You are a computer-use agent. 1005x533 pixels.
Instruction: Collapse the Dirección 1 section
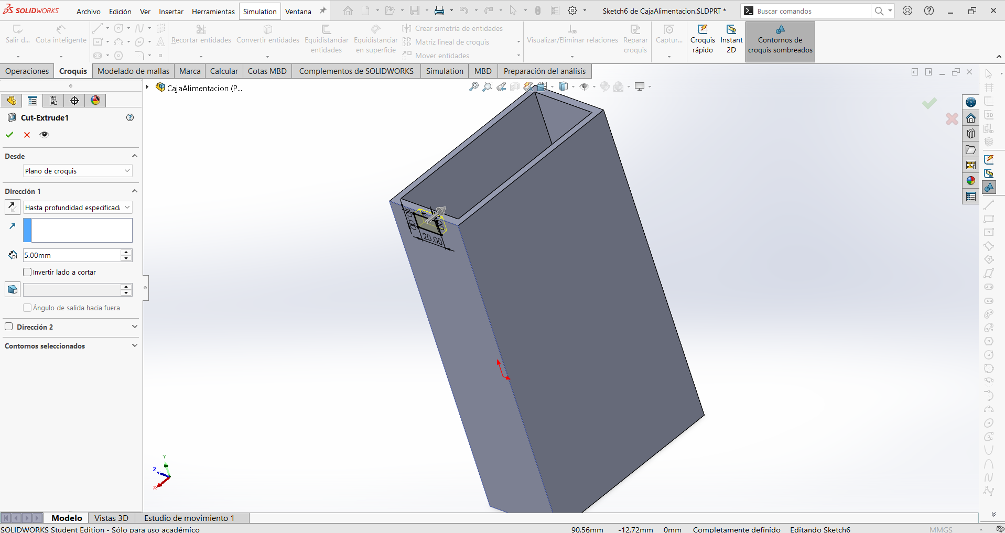pyautogui.click(x=135, y=191)
